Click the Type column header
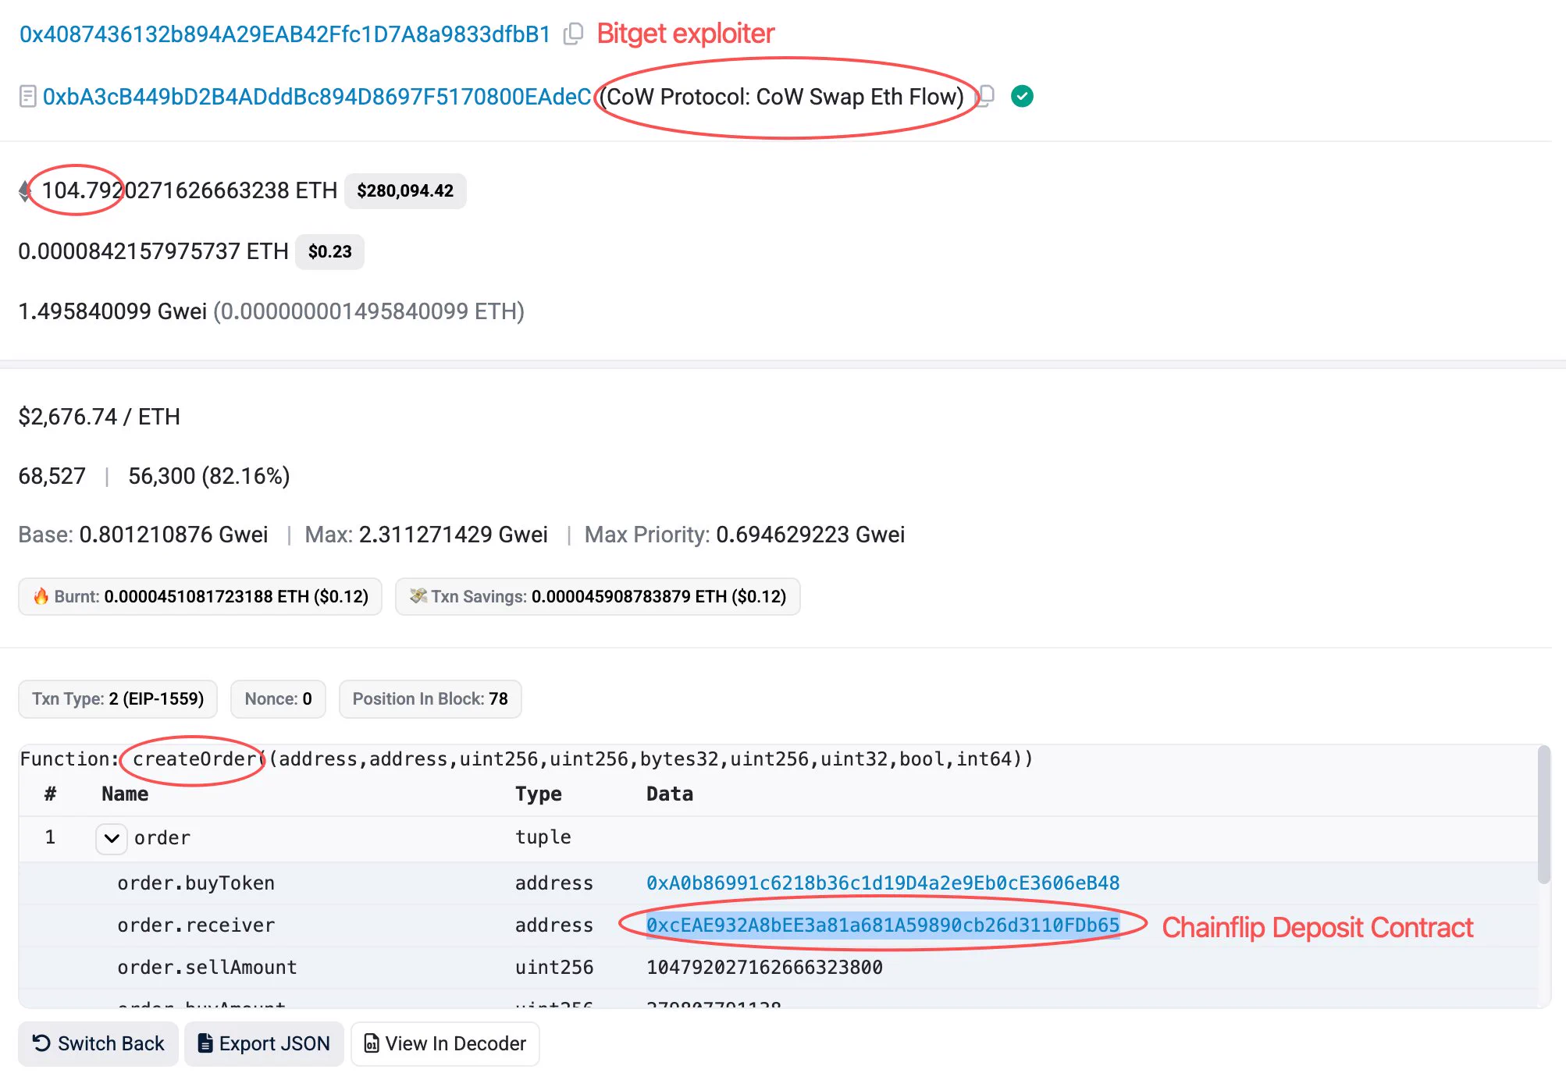The width and height of the screenshot is (1566, 1080). [x=538, y=794]
